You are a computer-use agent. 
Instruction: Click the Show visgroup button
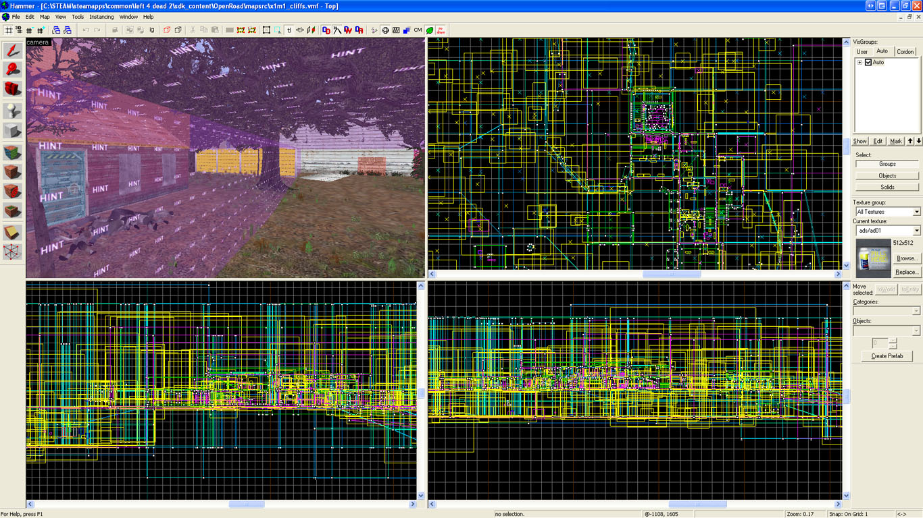pos(859,141)
